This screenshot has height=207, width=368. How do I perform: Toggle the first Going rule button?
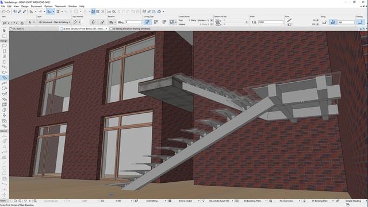pos(324,22)
